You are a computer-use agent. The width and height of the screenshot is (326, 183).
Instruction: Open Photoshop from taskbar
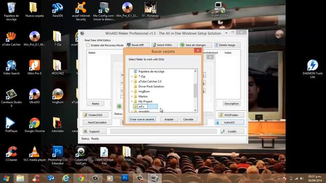coord(125,178)
